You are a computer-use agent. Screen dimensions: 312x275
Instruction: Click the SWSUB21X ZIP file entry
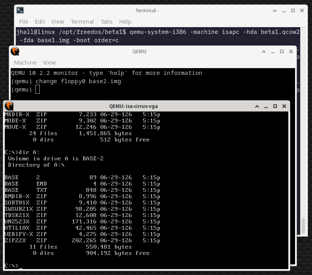(82, 209)
